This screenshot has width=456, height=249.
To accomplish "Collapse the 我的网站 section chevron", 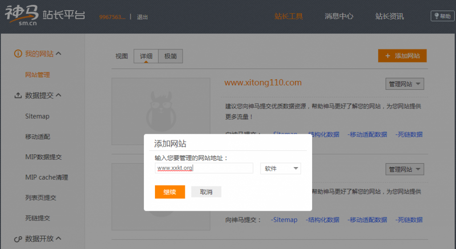I will point(58,53).
